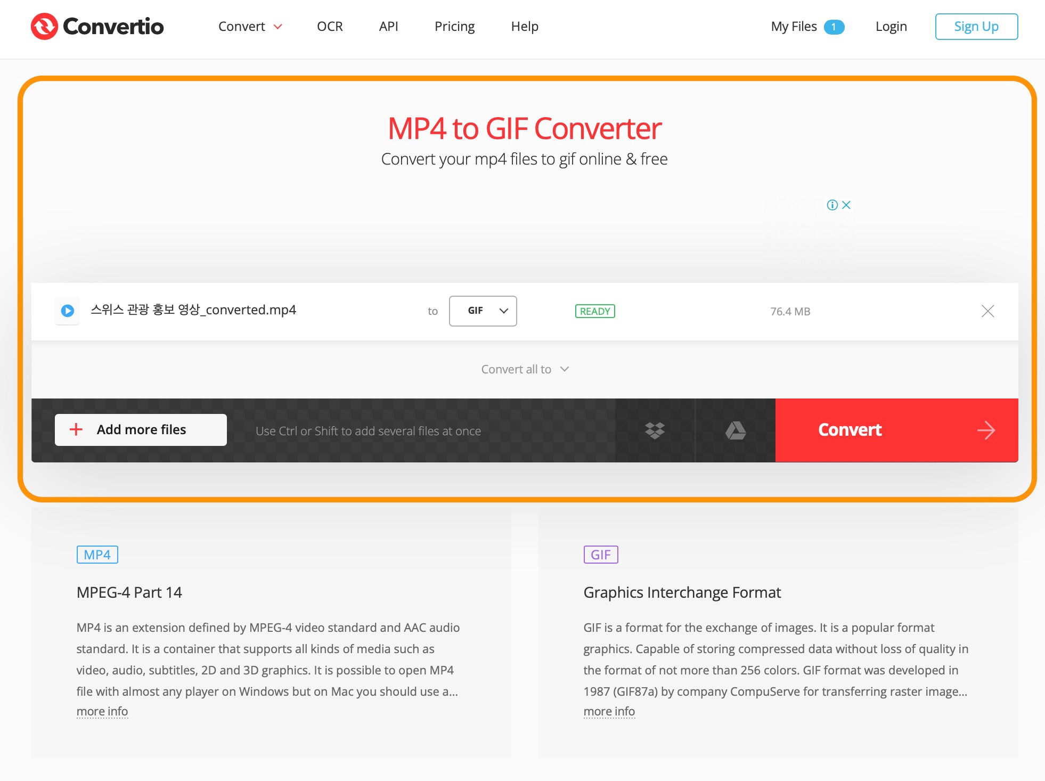The height and width of the screenshot is (781, 1045).
Task: Click the Convertio logo icon
Action: click(x=44, y=26)
